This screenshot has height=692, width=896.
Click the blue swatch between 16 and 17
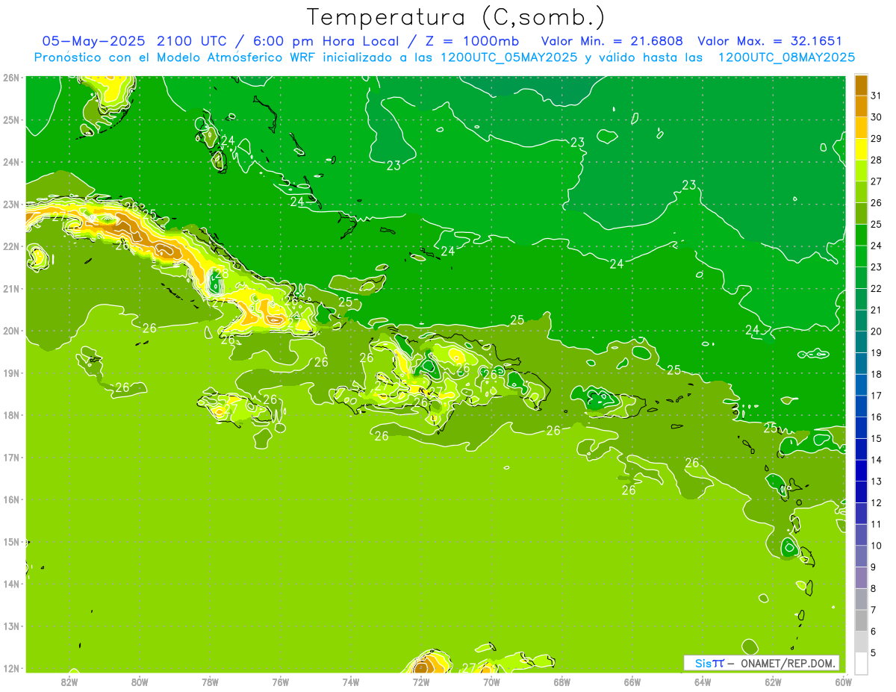861,406
